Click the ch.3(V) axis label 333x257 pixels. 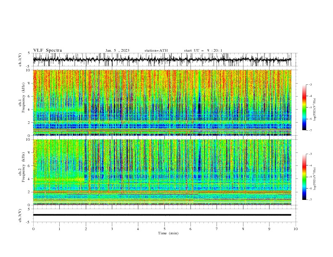point(20,215)
